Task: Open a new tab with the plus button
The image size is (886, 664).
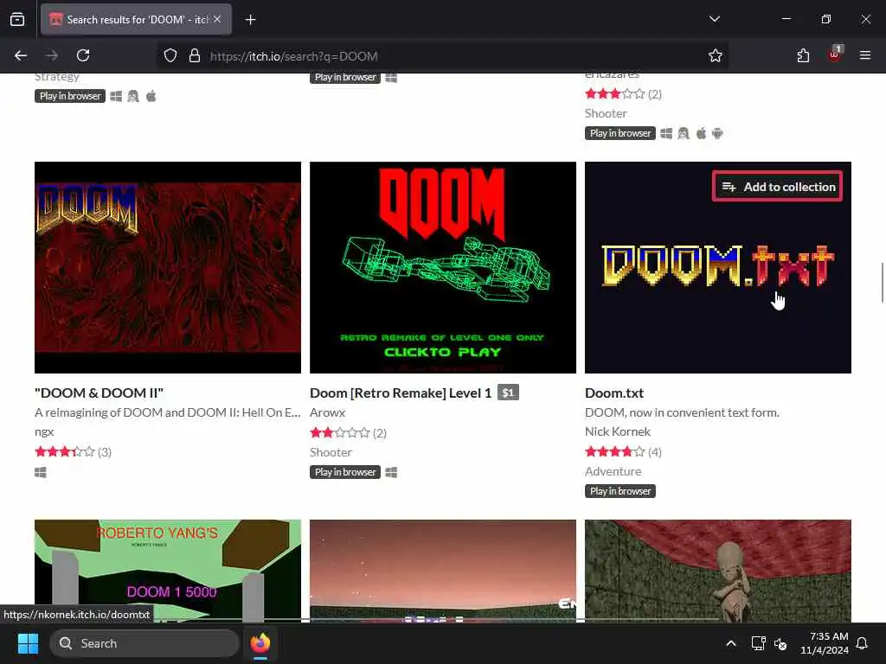Action: coord(250,20)
